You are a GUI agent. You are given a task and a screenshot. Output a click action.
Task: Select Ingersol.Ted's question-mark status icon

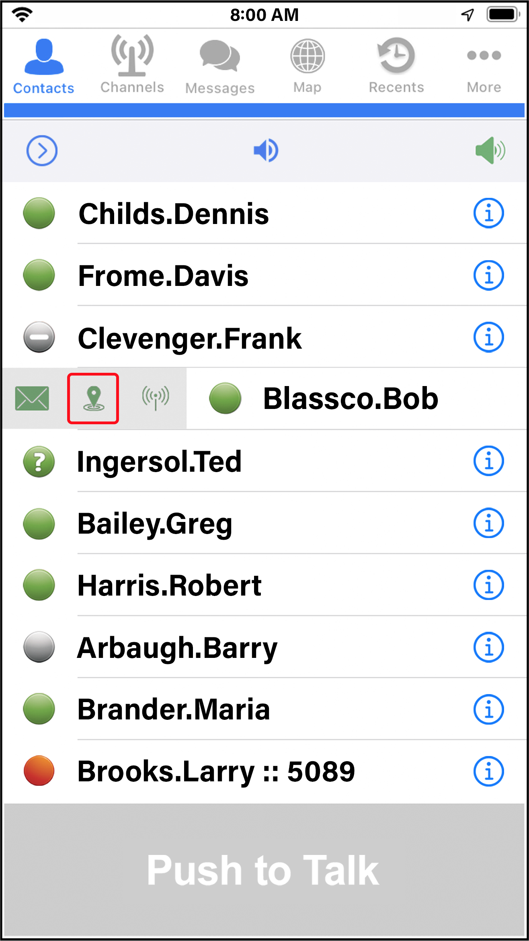coord(39,462)
